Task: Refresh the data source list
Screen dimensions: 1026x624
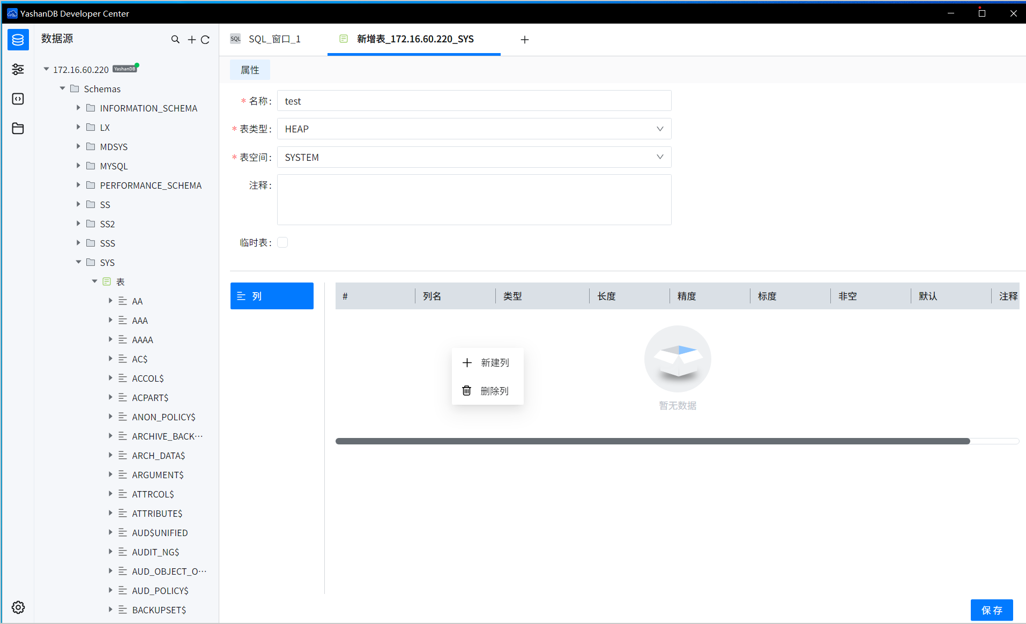Action: click(x=206, y=39)
